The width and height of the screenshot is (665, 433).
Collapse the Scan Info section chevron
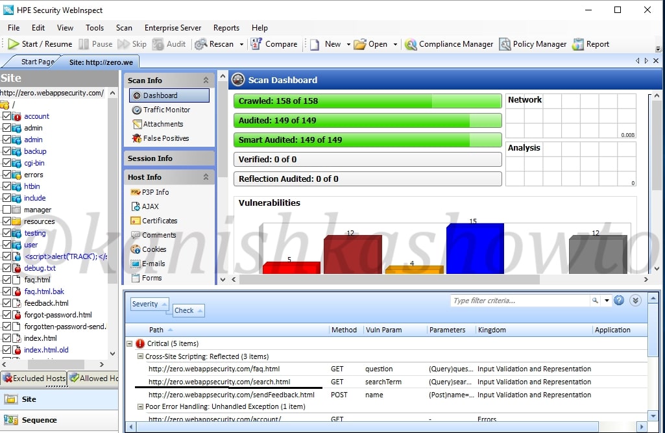point(206,80)
